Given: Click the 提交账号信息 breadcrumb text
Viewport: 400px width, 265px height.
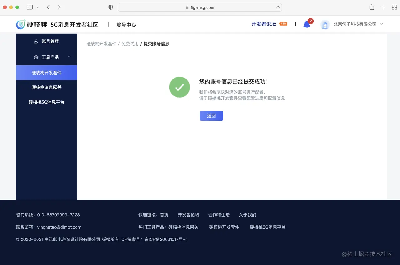Looking at the screenshot, I should tap(157, 44).
